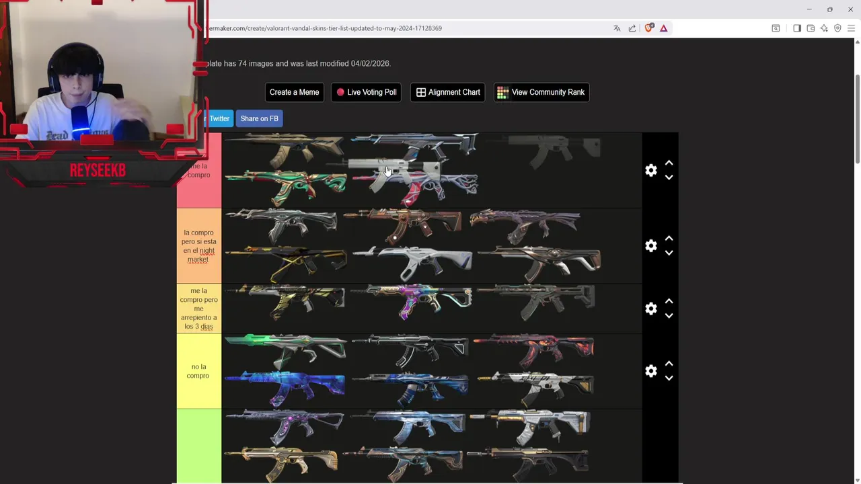This screenshot has width=861, height=484.
Task: Open settings gear for 'no la compro' tier
Action: point(650,371)
